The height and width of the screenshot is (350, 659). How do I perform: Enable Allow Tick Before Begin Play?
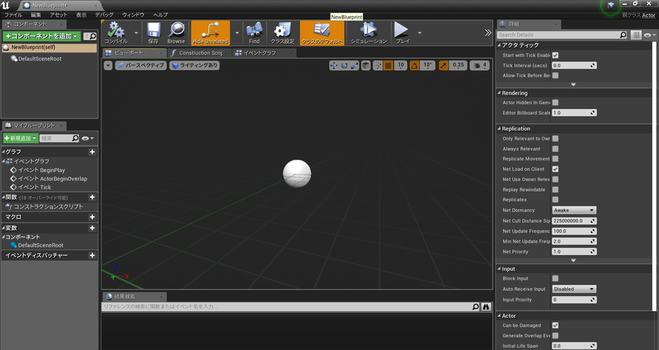click(555, 75)
